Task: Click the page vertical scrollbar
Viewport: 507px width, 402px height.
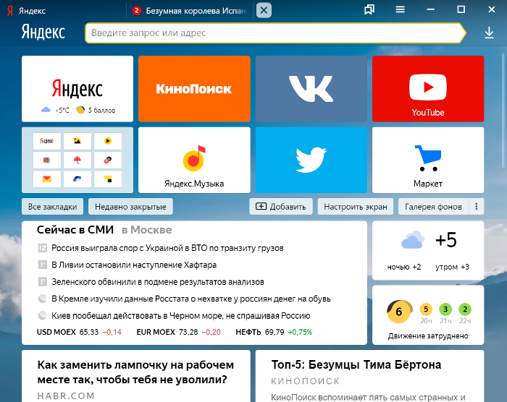Action: coord(503,110)
